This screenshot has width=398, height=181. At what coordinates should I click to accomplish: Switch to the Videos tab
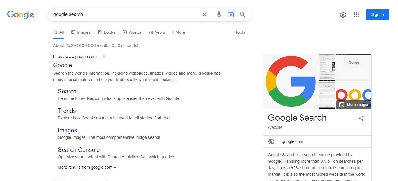132,32
